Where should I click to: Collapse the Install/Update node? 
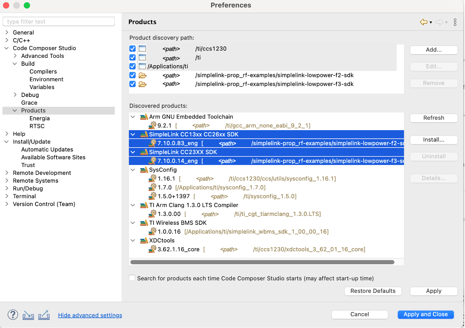7,142
